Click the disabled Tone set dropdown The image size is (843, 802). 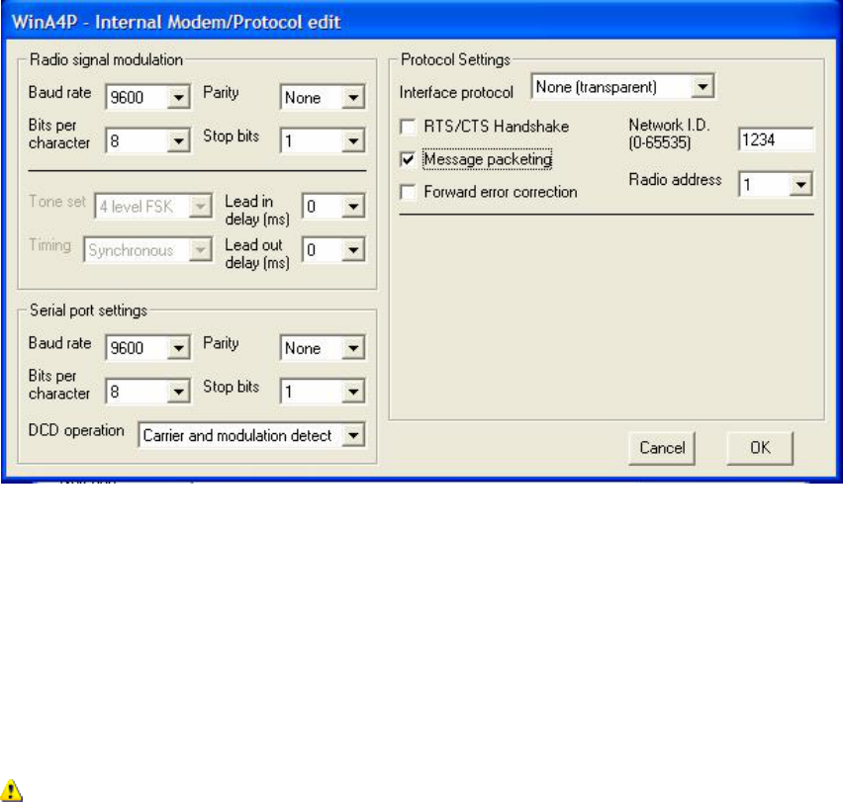(x=153, y=207)
